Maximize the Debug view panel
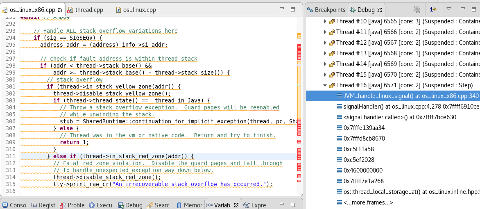Viewport: 480px width, 209px height. tap(474, 9)
